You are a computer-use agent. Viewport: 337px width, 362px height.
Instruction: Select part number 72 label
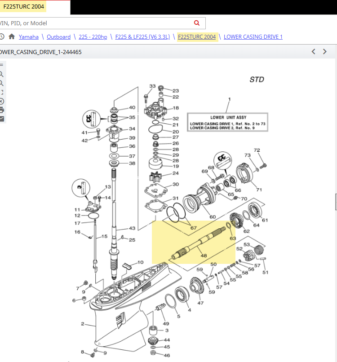click(x=257, y=150)
